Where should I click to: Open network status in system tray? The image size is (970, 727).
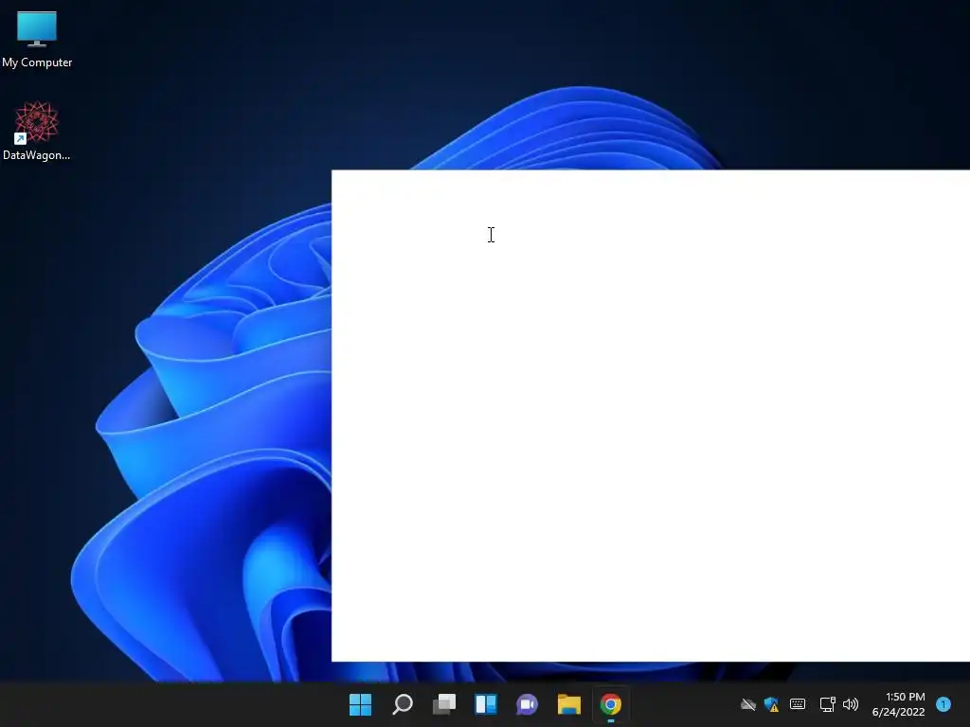pyautogui.click(x=827, y=704)
